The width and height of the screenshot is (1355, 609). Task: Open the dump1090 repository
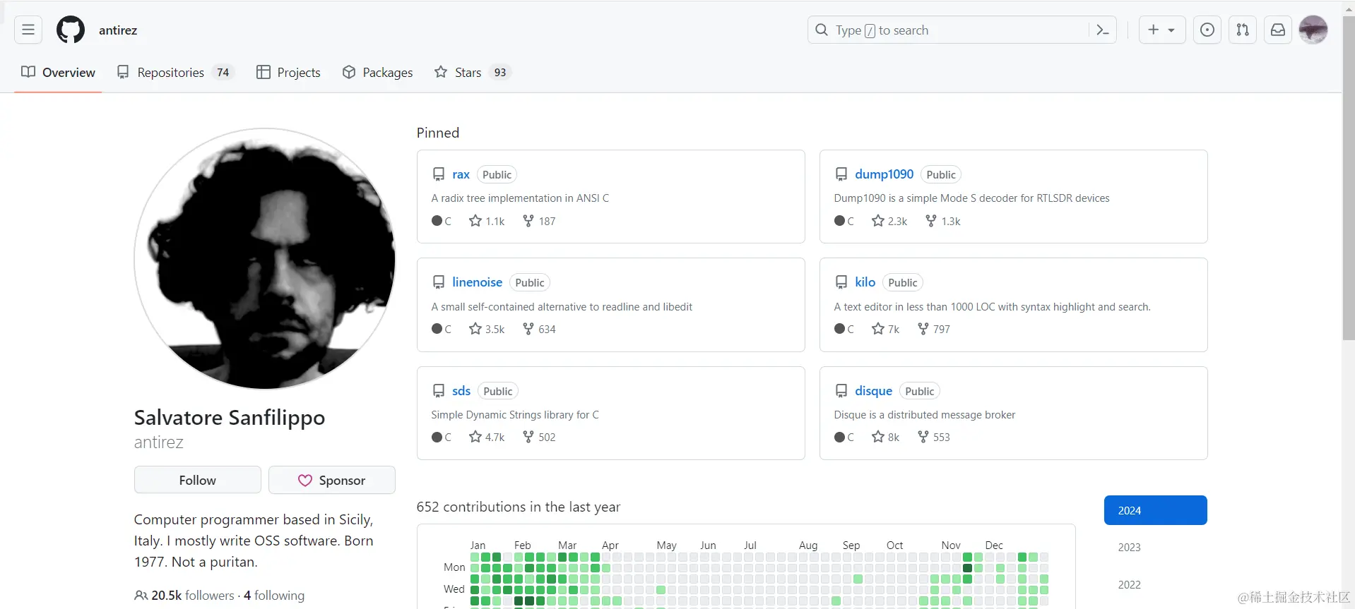pyautogui.click(x=884, y=174)
